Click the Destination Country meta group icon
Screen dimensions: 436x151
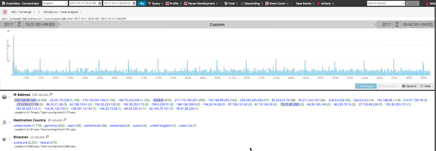click(x=4, y=122)
